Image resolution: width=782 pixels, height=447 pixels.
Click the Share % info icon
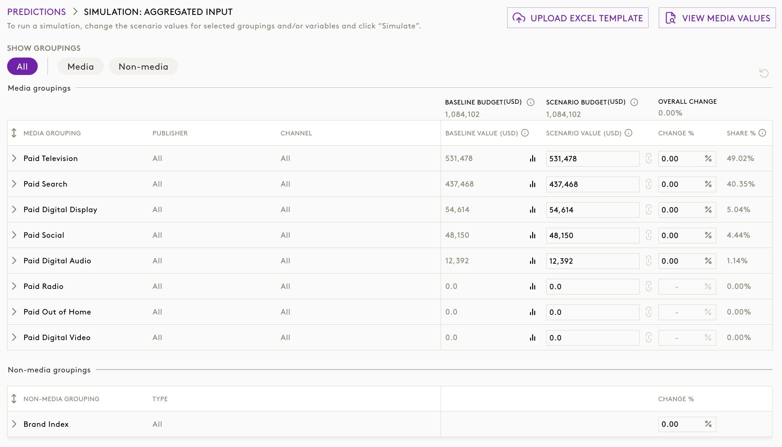pos(762,133)
